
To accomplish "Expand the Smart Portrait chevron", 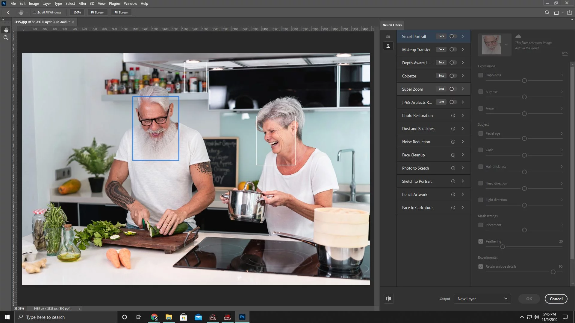I will click(x=463, y=36).
